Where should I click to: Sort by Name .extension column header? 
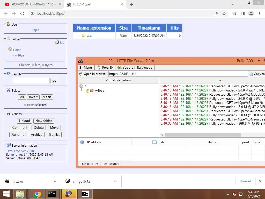click(94, 28)
